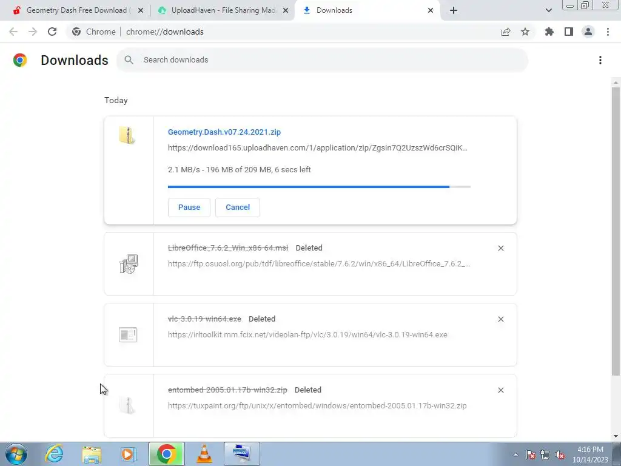Click the '2.1 MB/s - 196 MB of 209 MB' status
Screen dimensions: 621x466
(x=239, y=170)
